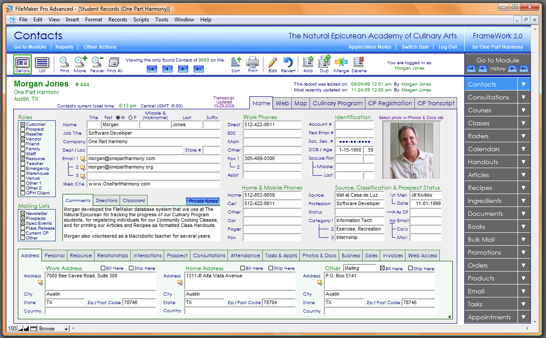Click the Application Notes link
This screenshot has width=546, height=338.
click(370, 47)
